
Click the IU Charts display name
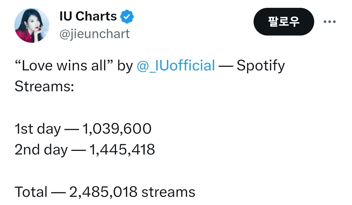[88, 16]
